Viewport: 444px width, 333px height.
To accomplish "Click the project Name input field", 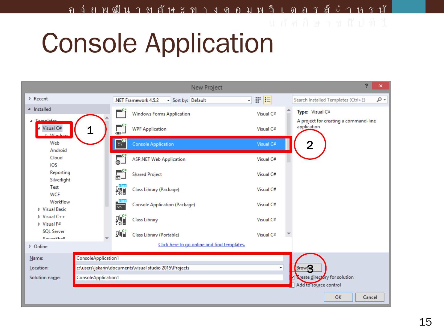I will coord(179,258).
